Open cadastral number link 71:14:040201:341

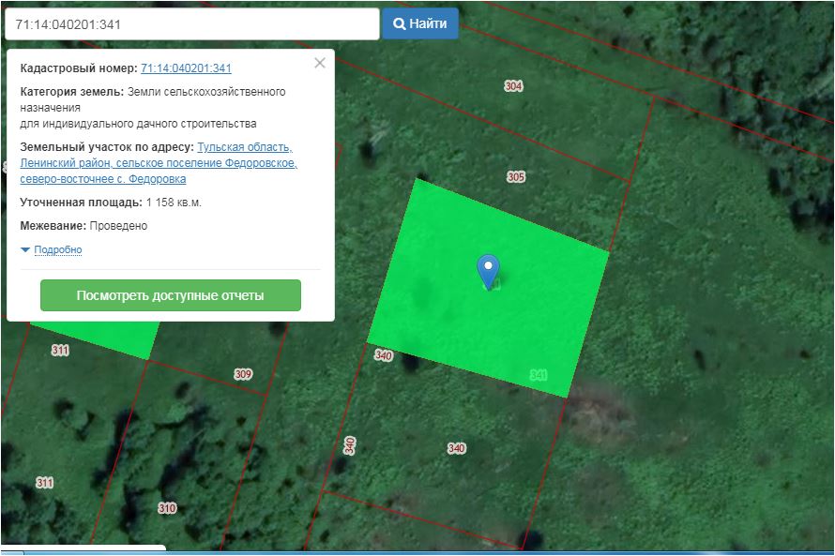[x=186, y=68]
